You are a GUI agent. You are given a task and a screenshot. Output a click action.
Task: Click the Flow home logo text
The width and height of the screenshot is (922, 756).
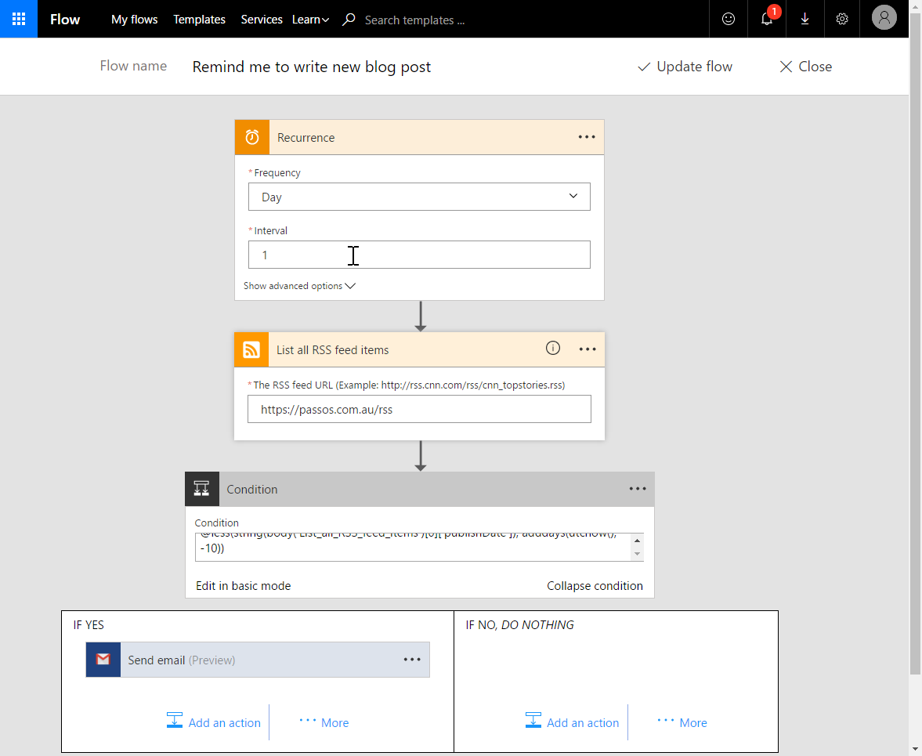click(x=65, y=20)
